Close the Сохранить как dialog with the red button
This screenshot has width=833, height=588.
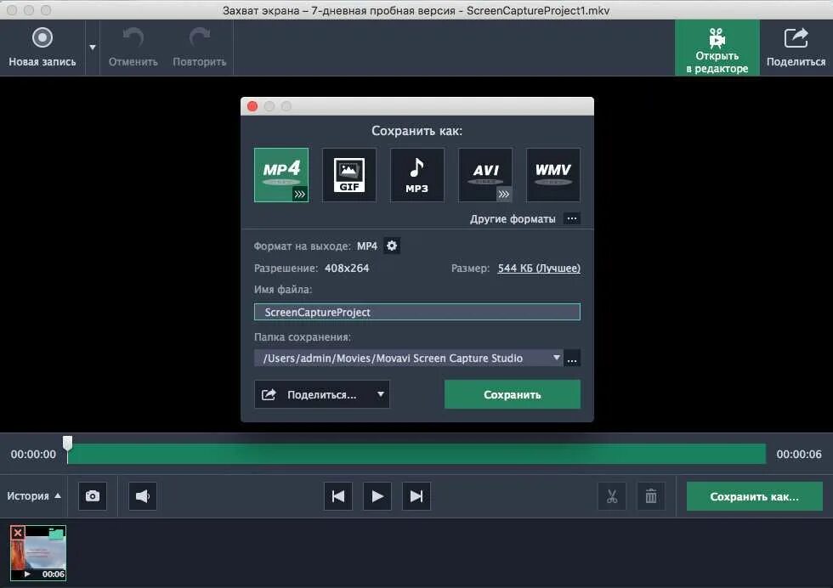252,106
